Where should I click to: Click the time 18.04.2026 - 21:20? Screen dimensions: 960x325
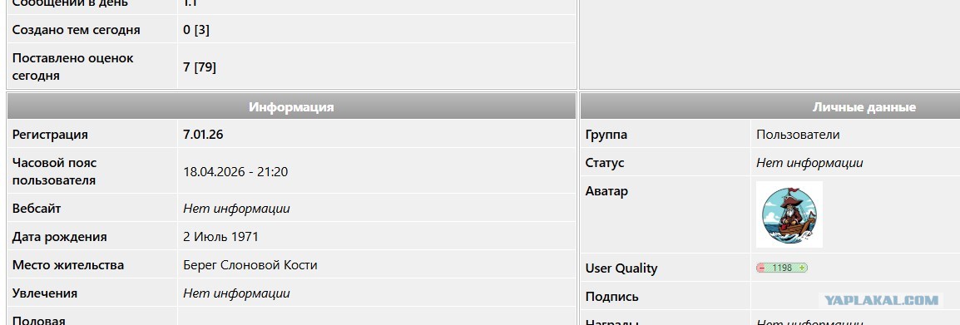pyautogui.click(x=235, y=172)
